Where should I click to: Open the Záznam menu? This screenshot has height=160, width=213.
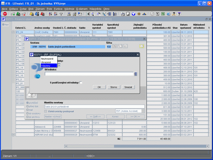point(40,9)
